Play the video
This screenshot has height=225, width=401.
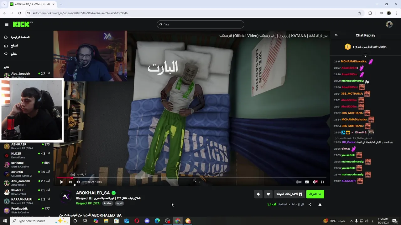tap(61, 182)
